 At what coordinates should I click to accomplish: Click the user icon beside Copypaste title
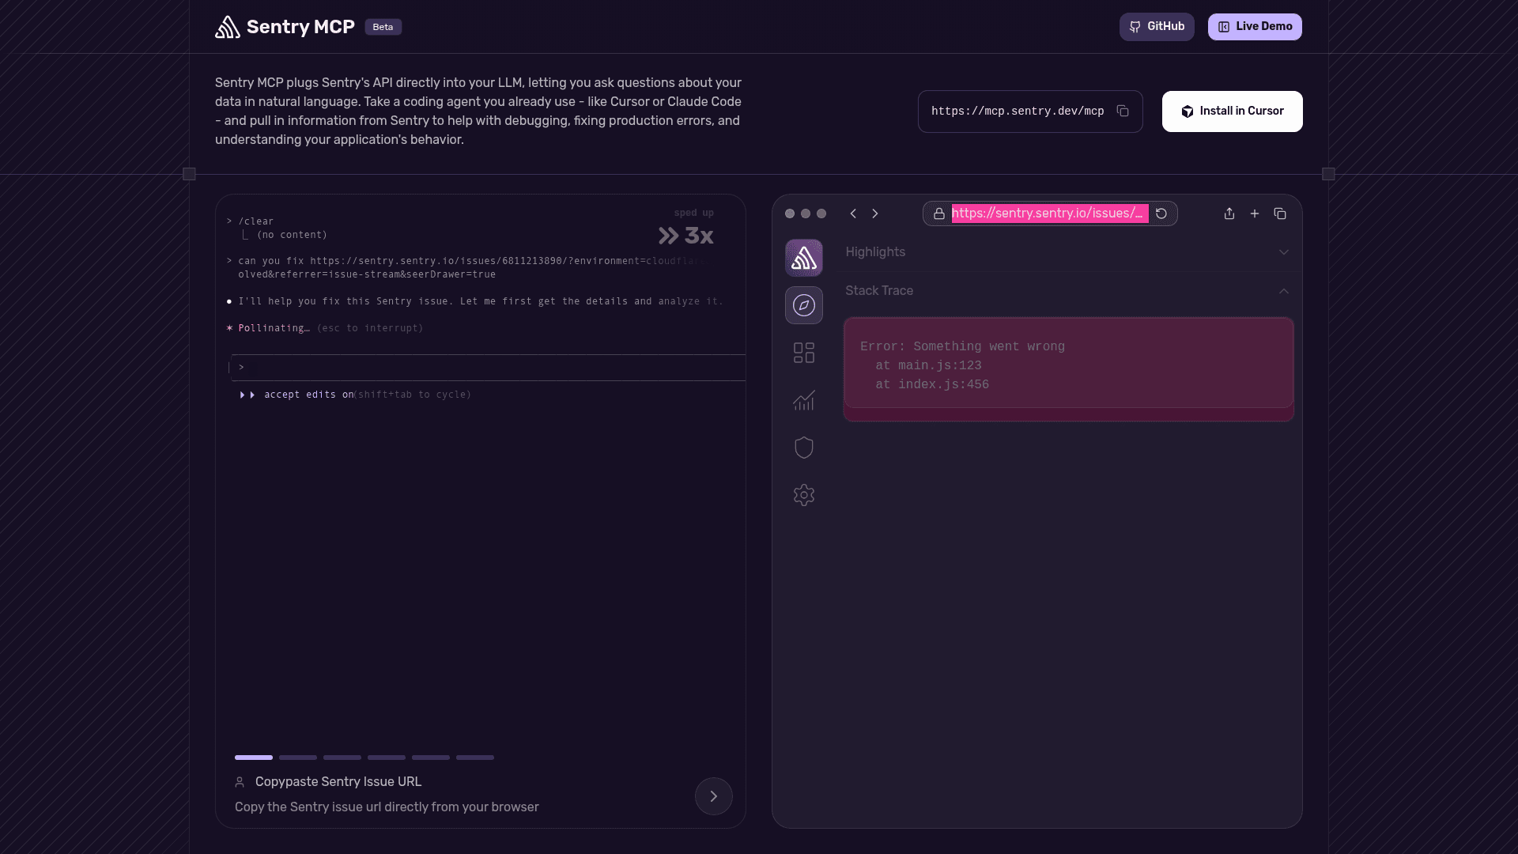pyautogui.click(x=240, y=782)
